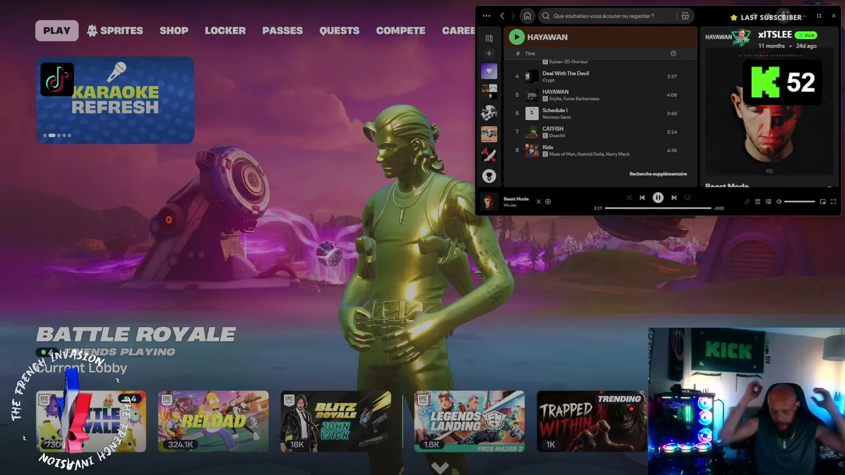Open the sidebar playlist below the skull artwork
This screenshot has height=475, width=845.
tap(489, 134)
